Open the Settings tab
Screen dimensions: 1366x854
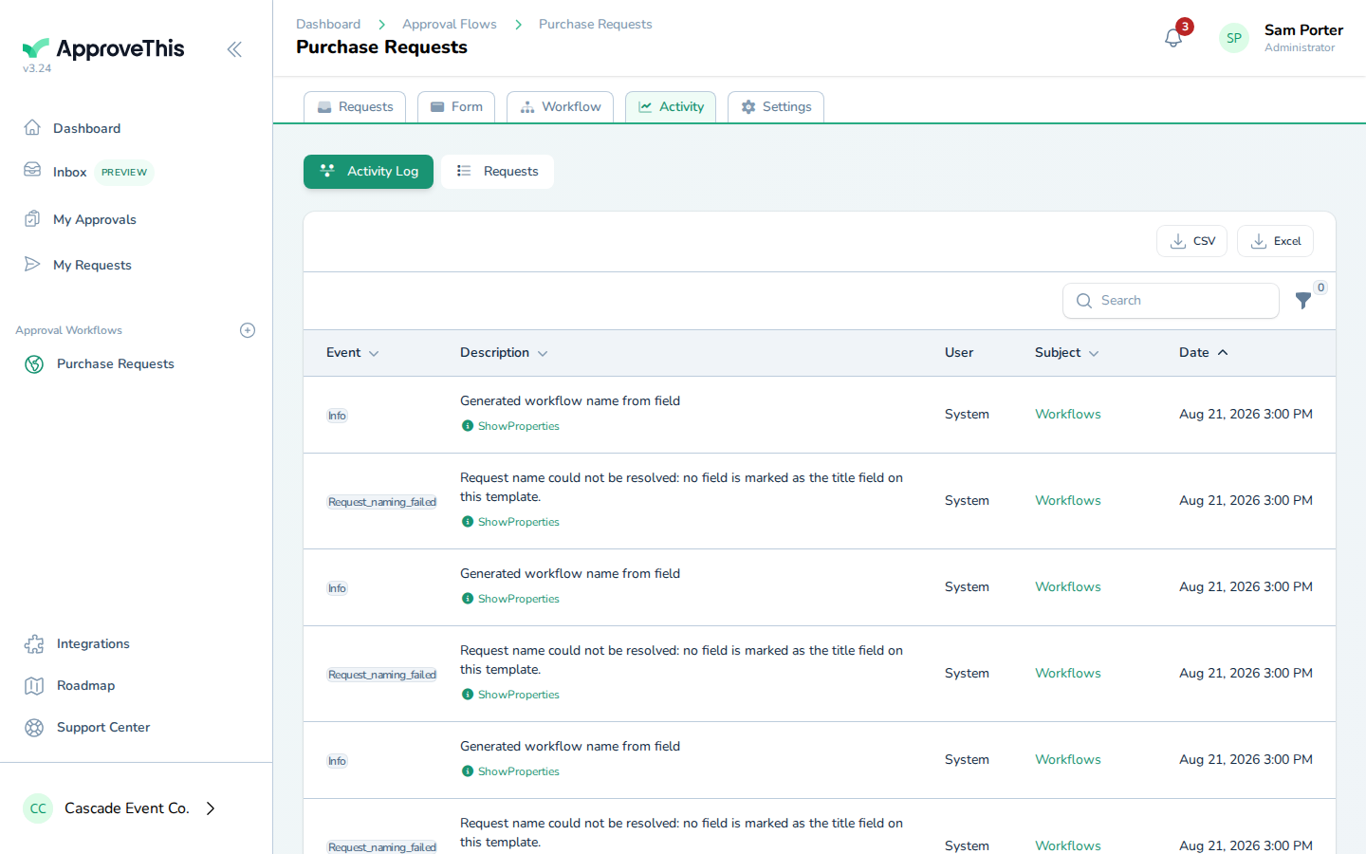776,106
